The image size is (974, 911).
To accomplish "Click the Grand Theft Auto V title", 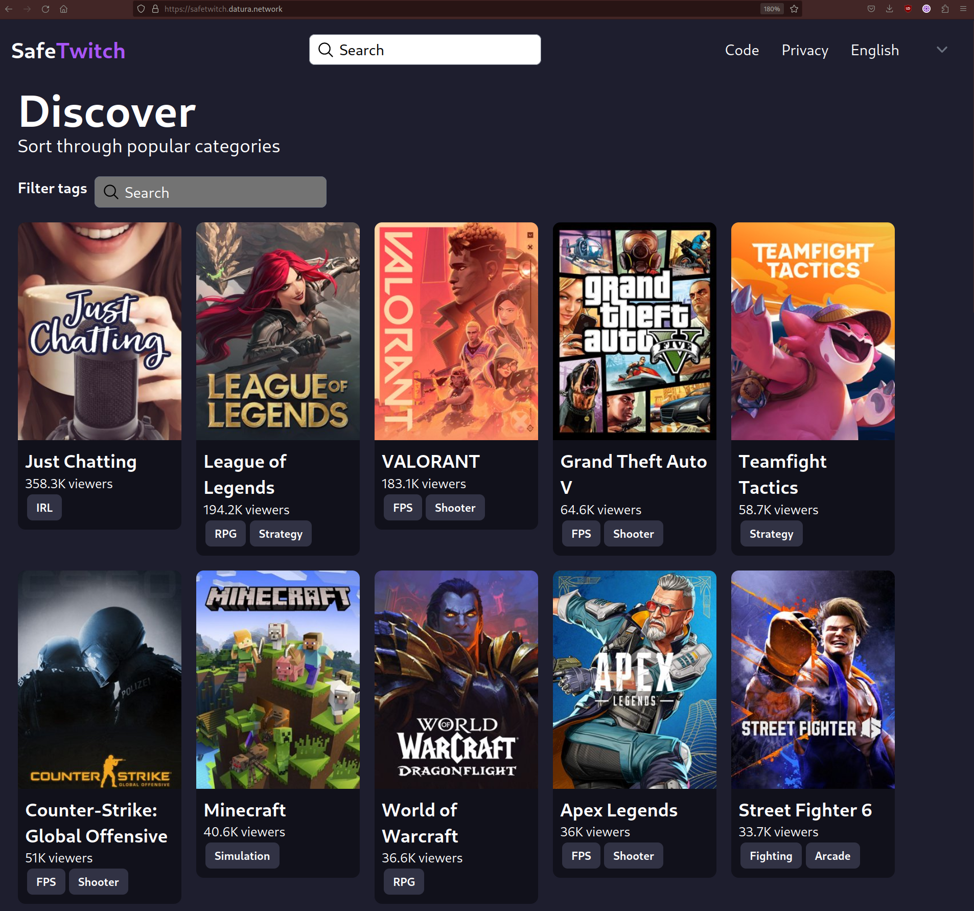I will pyautogui.click(x=634, y=474).
